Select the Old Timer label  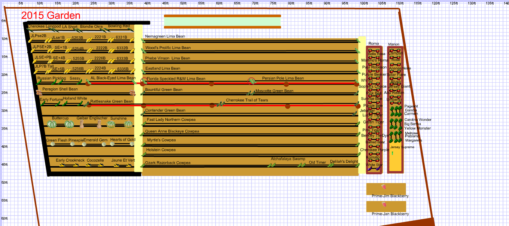[317, 162]
